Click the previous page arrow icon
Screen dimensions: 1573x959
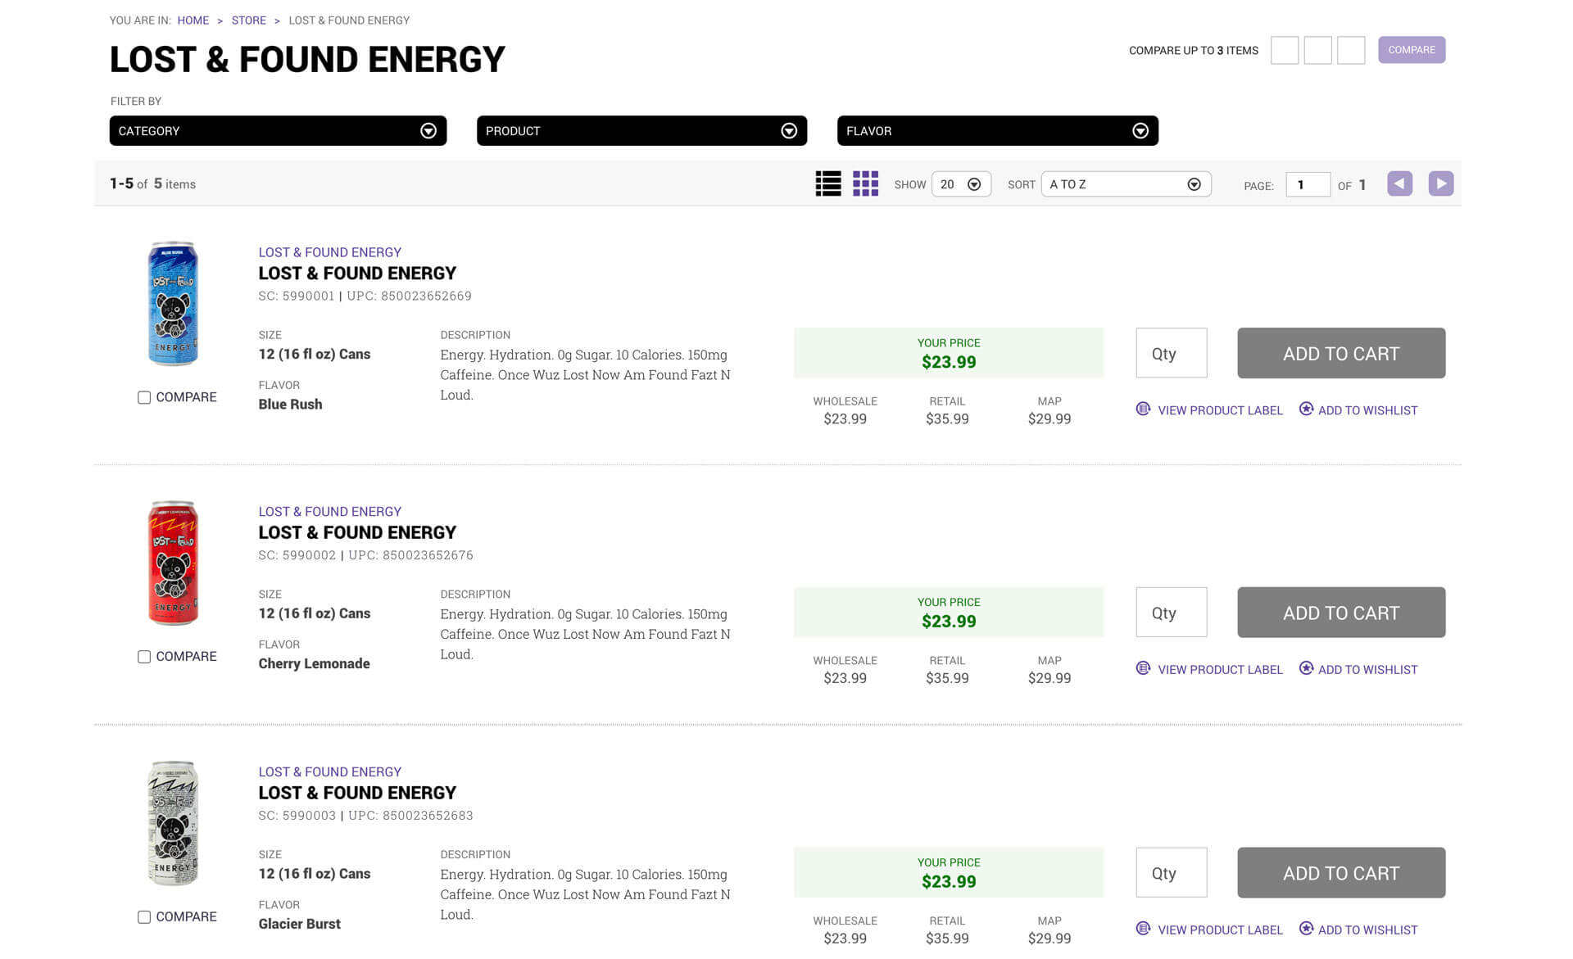coord(1399,183)
